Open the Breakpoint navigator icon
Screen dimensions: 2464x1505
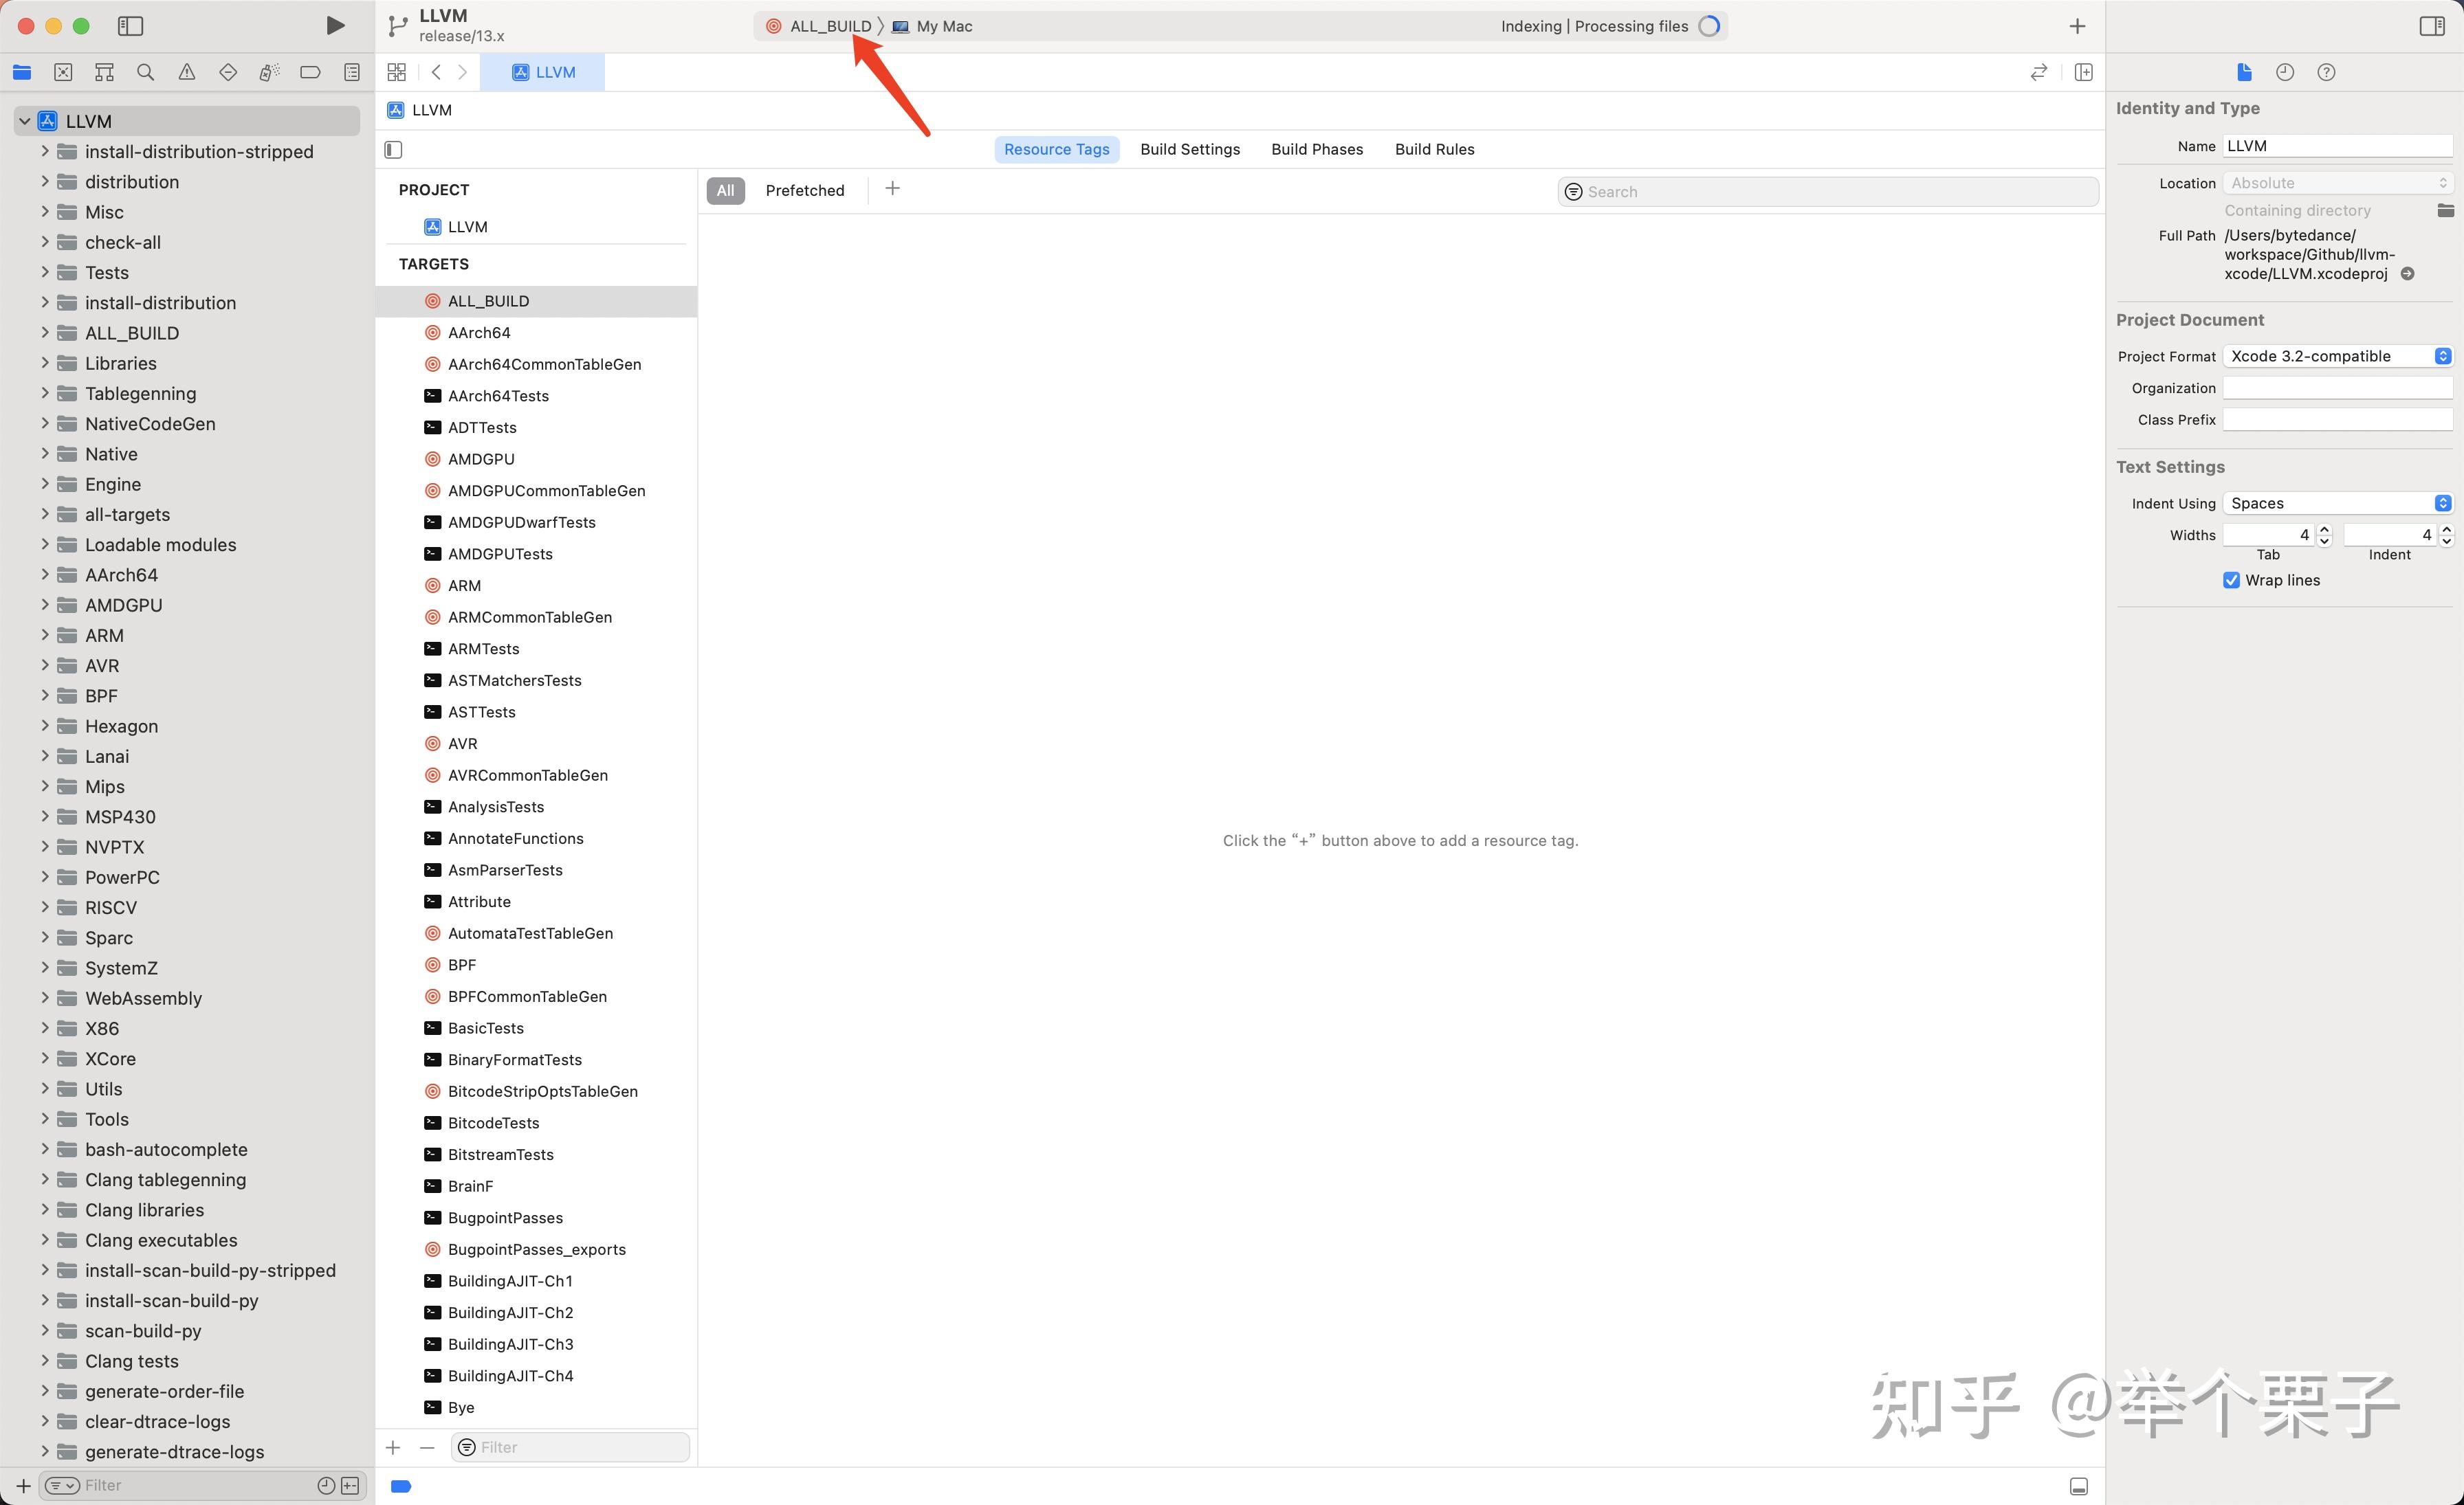tap(310, 72)
